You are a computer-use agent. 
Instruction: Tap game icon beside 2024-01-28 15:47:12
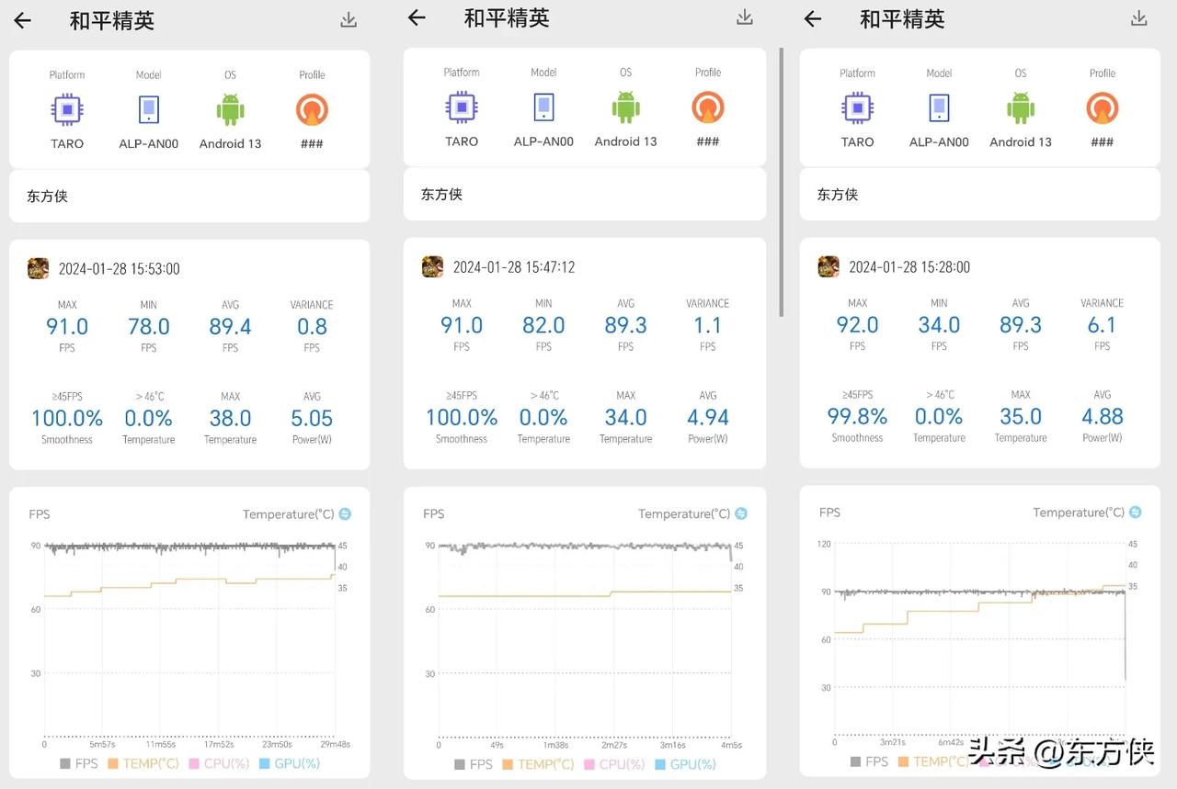tap(432, 266)
